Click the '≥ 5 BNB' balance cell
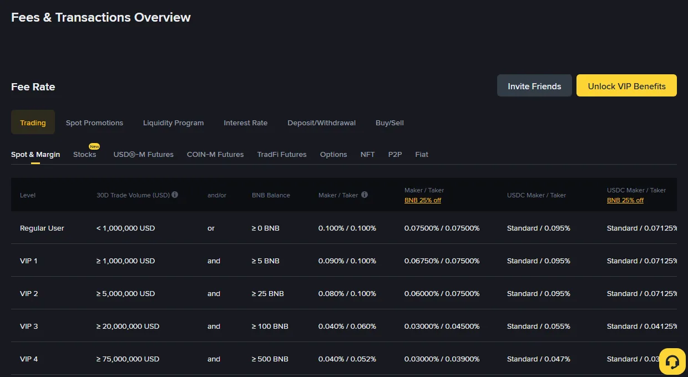Screen dimensions: 688x377 (266, 261)
